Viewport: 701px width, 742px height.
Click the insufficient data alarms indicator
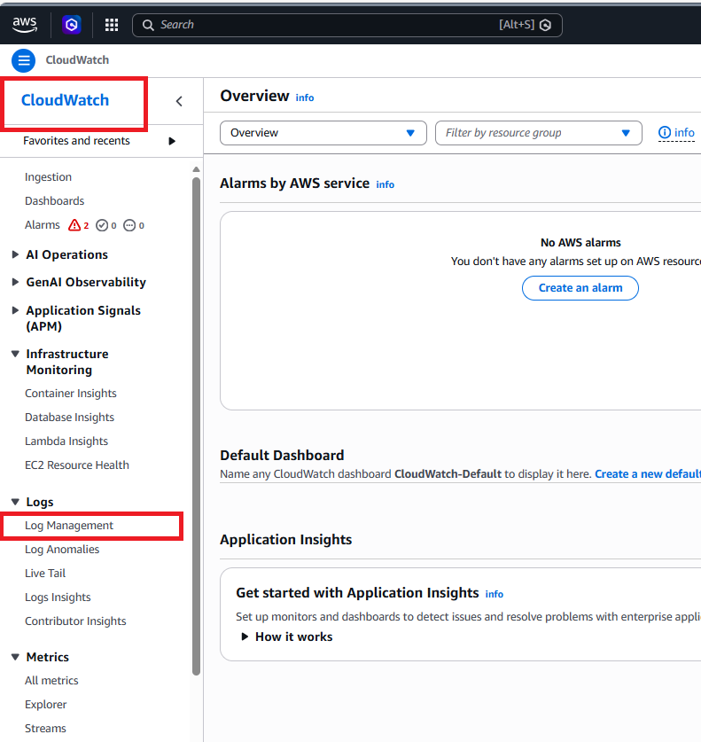coord(129,225)
